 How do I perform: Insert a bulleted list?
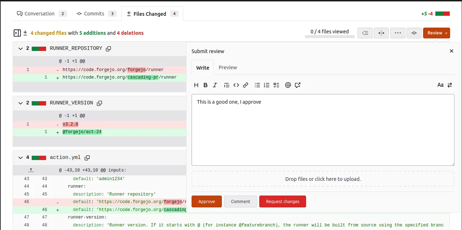click(257, 85)
